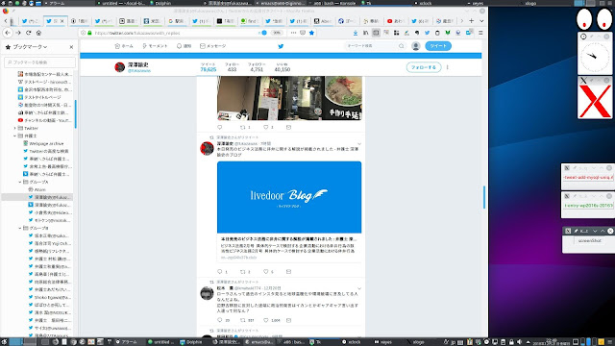The image size is (615, 346).
Task: Click volume icon in bottom panel
Action: coord(519,342)
